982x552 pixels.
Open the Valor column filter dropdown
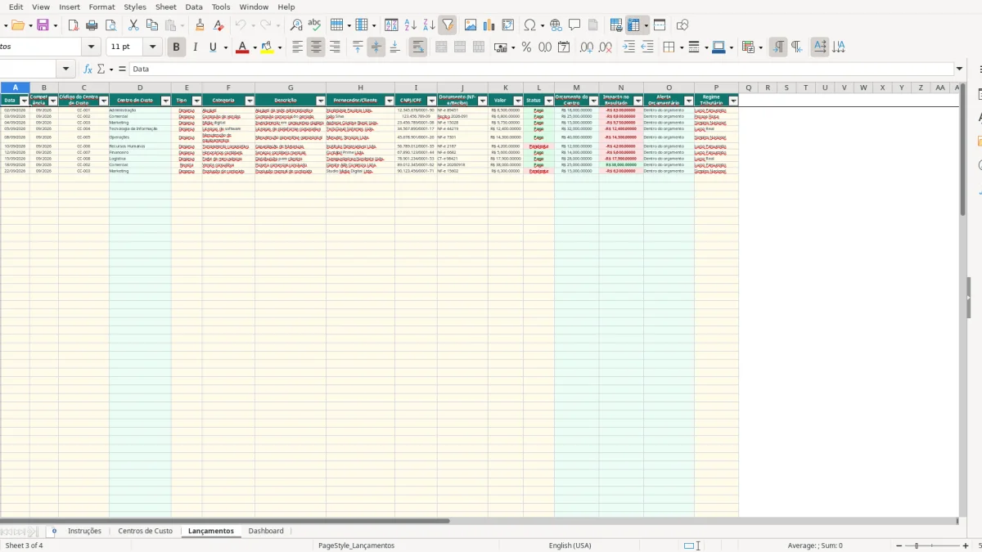(x=518, y=101)
